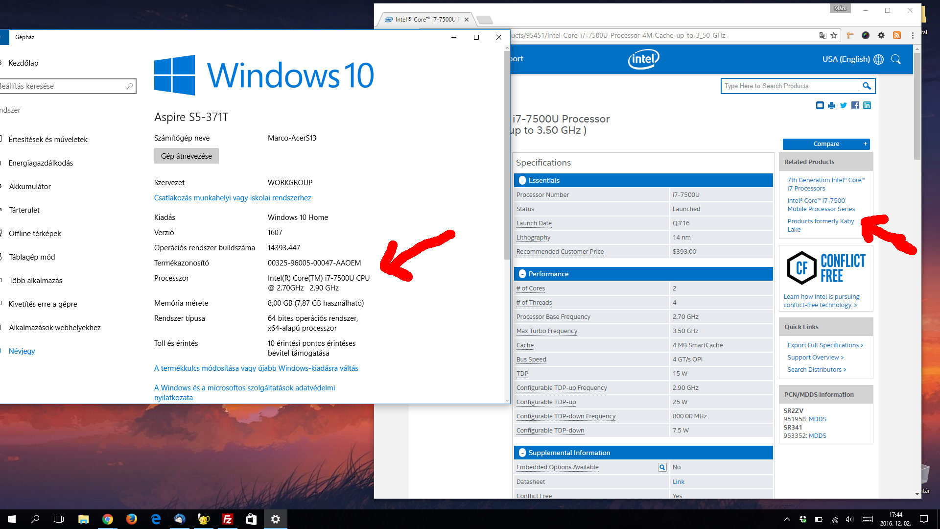Open the Chrome three-dot menu
The height and width of the screenshot is (529, 940).
pyautogui.click(x=913, y=35)
